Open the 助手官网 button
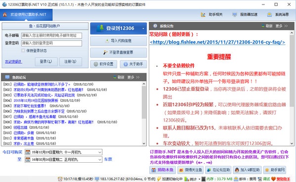The width and height of the screenshot is (296, 182). (275, 170)
